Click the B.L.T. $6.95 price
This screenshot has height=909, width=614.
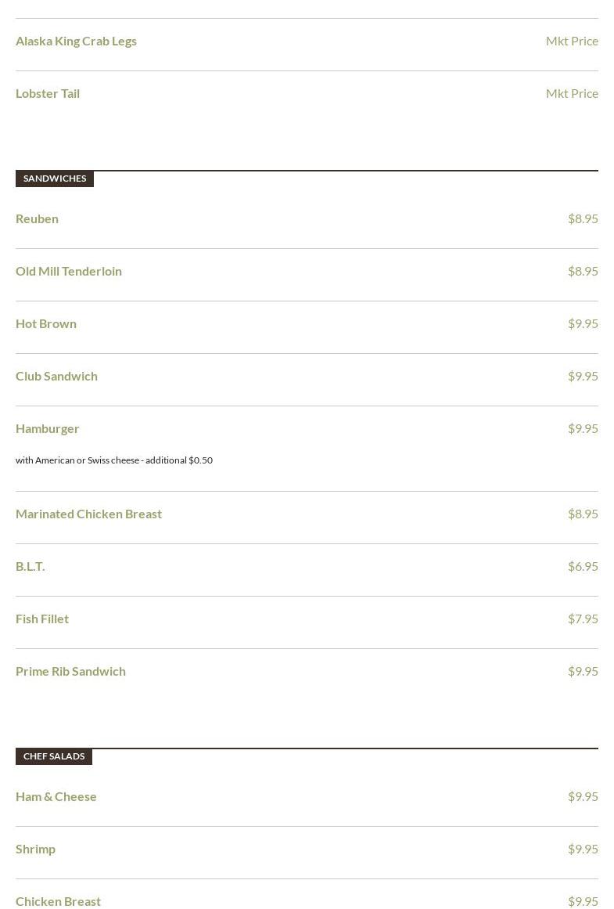583,566
